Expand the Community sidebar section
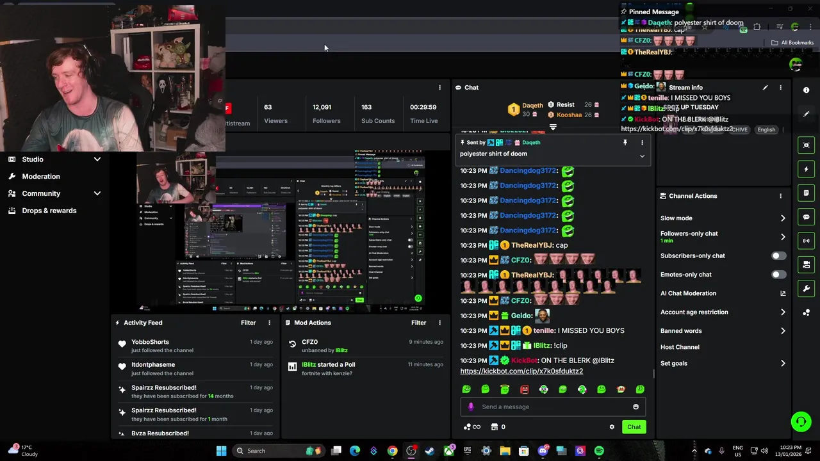The image size is (820, 461). click(97, 193)
